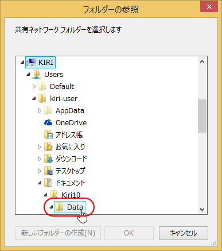This screenshot has width=222, height=251.
Task: Click the OneDrive cloud icon
Action: pyautogui.click(x=48, y=122)
